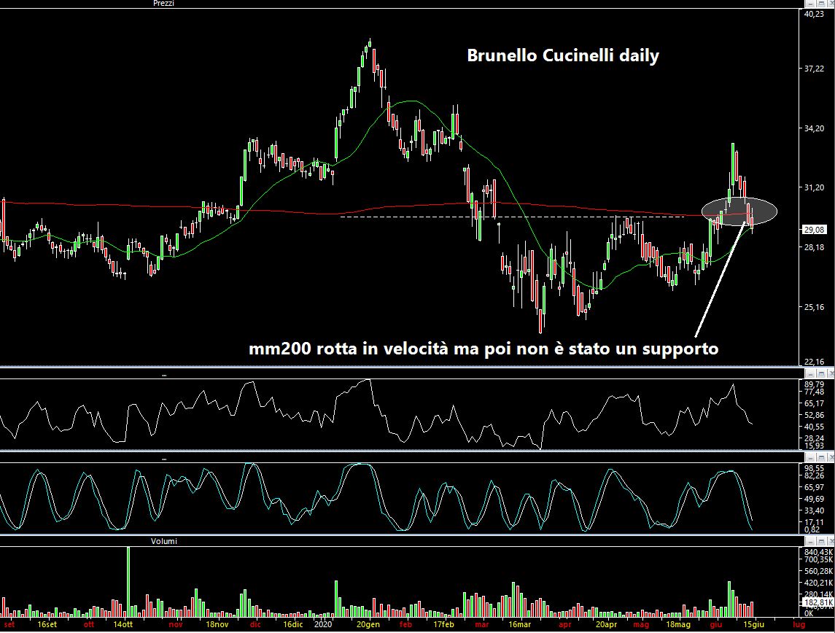Screen dimensions: 835x633
Task: Click the red nov month label
Action: click(175, 624)
